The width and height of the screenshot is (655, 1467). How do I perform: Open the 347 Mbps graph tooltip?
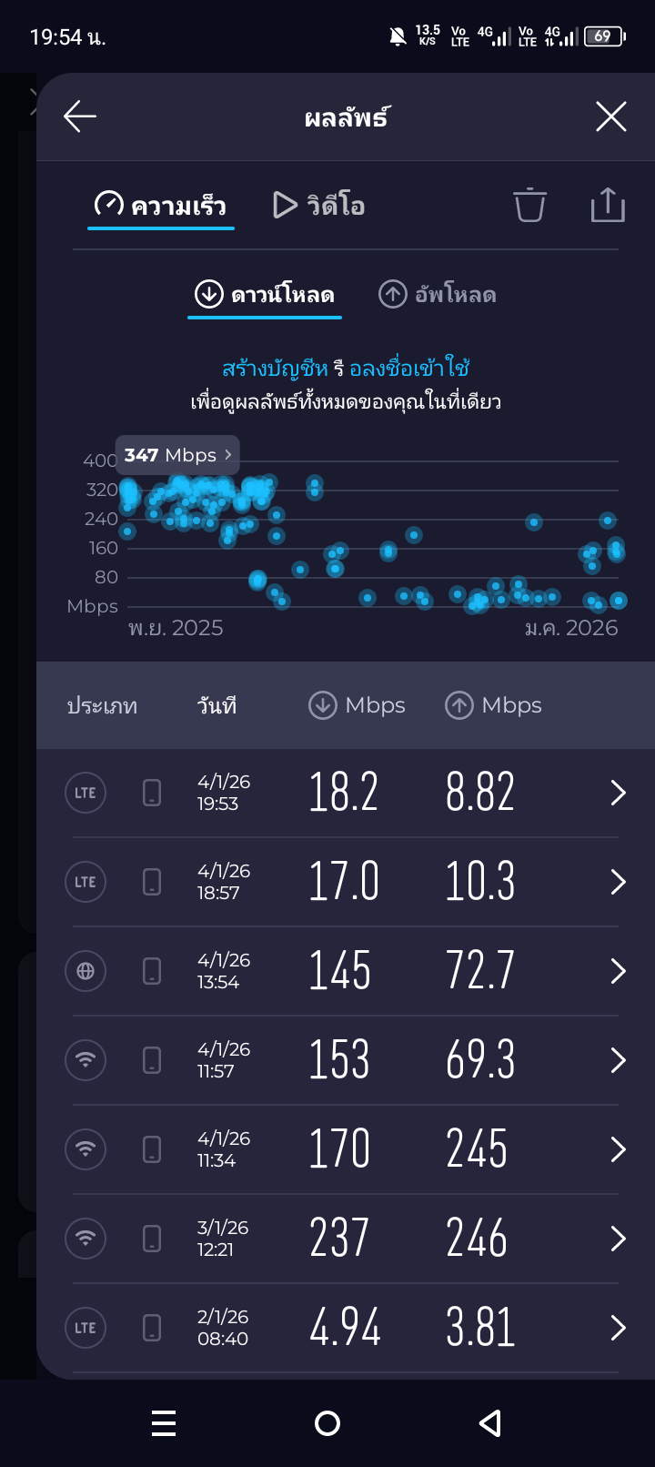[x=177, y=455]
